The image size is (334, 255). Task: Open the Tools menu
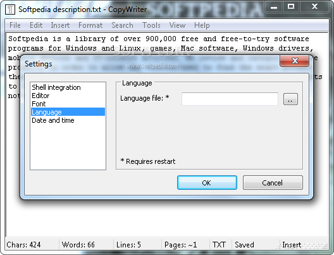pos(151,25)
